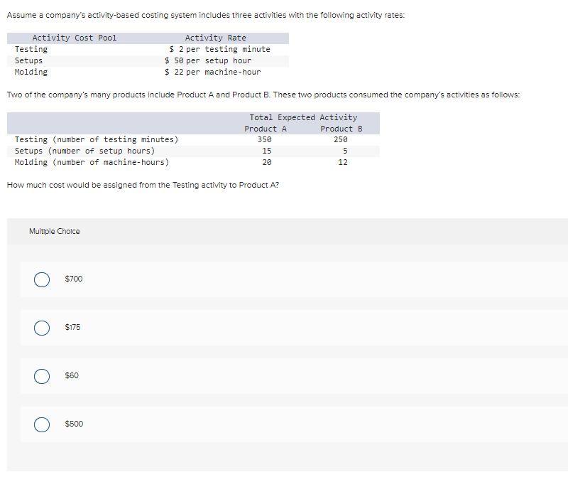Click the $700 answer label text
This screenshot has width=568, height=482.
pyautogui.click(x=73, y=279)
